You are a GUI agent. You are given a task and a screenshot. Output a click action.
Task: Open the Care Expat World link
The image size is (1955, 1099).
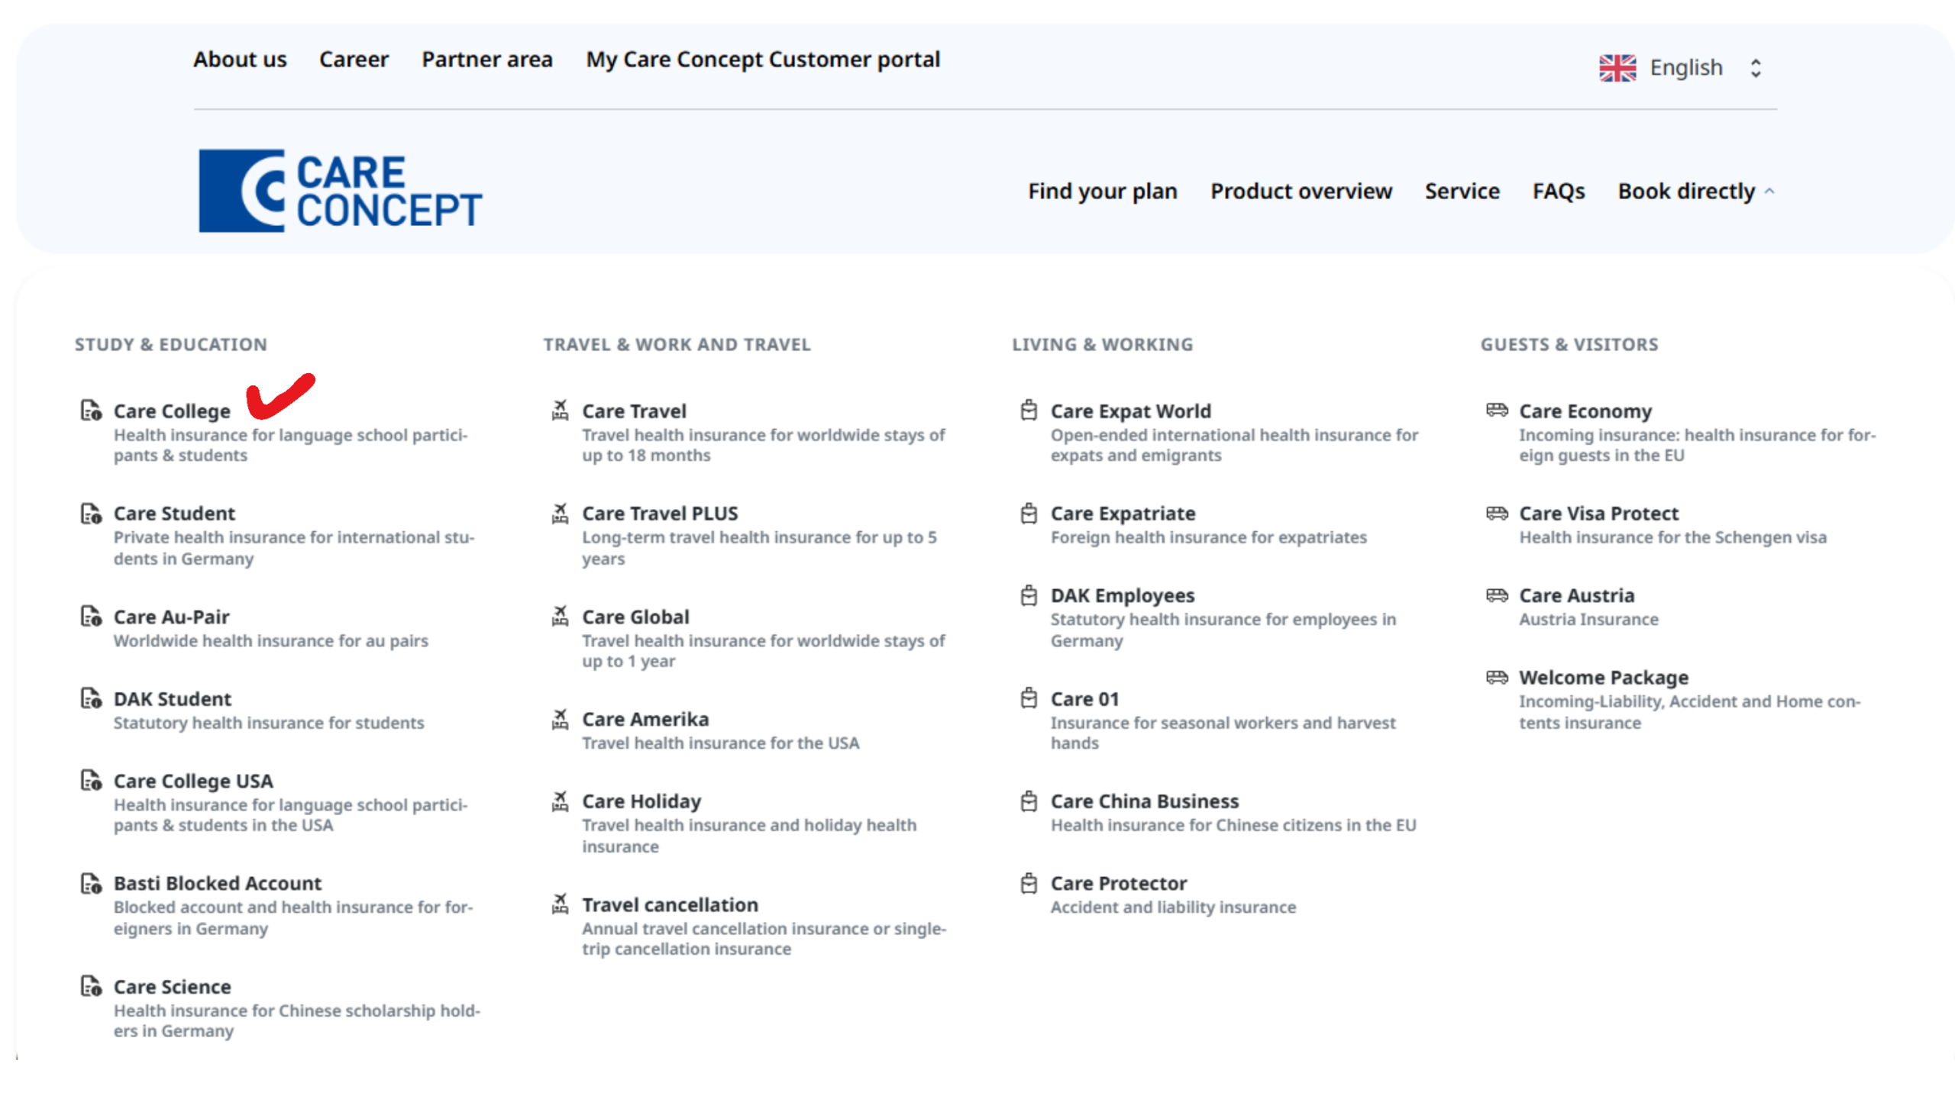(1130, 411)
